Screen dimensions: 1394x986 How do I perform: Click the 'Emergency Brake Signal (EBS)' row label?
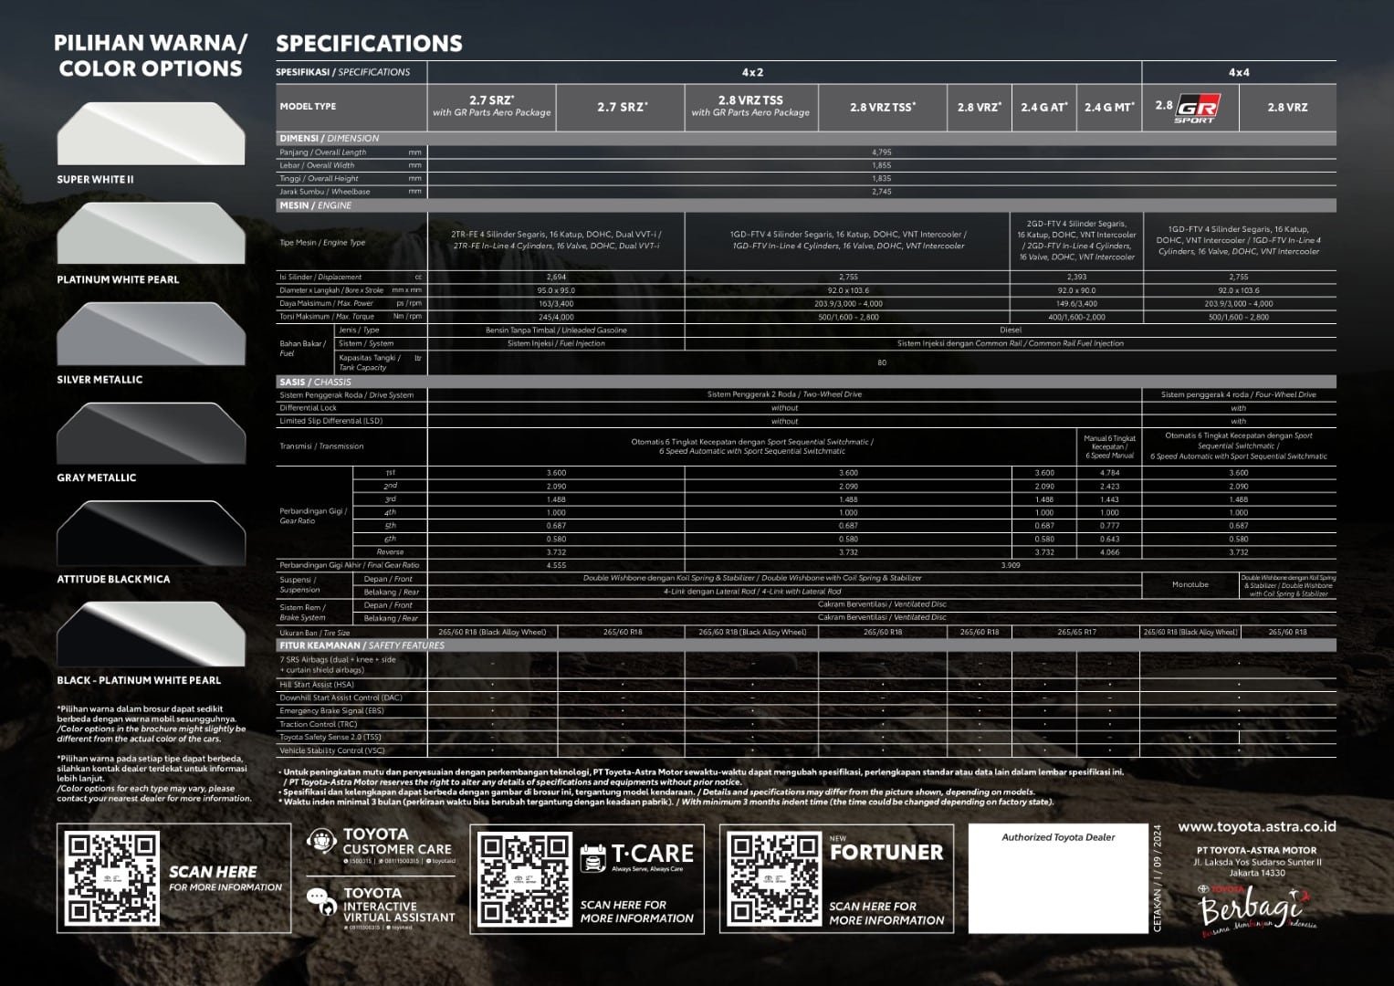coord(331,710)
